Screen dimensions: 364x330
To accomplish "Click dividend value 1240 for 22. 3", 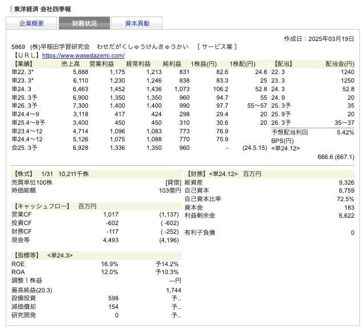I will click(x=347, y=72).
